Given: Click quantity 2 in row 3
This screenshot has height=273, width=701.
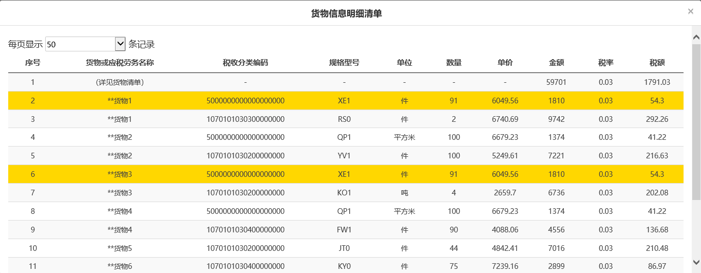Looking at the screenshot, I should 454,119.
